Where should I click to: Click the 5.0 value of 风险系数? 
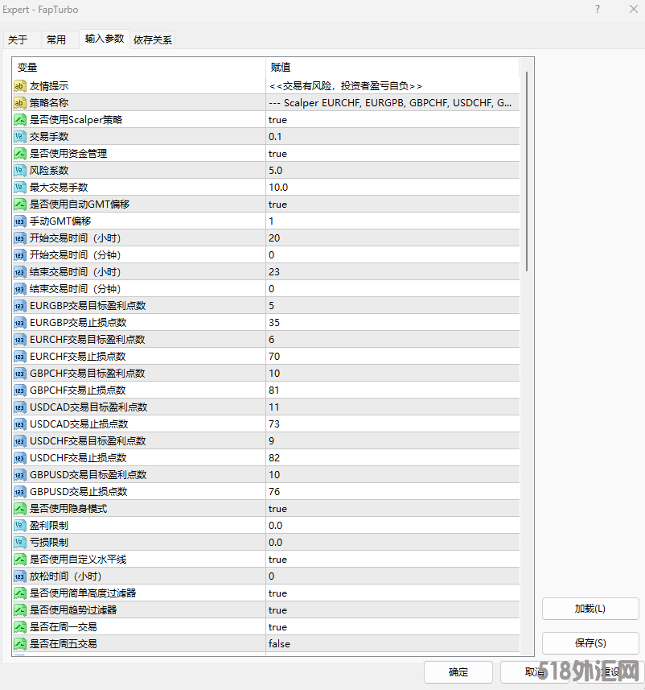pyautogui.click(x=392, y=171)
